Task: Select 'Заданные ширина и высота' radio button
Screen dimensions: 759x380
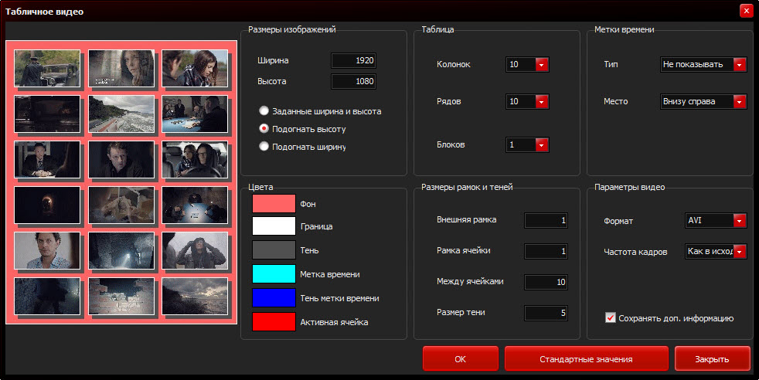Action: [264, 110]
